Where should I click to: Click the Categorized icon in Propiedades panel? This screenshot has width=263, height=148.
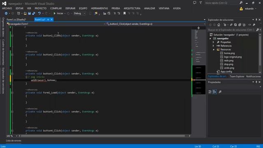tap(210, 92)
